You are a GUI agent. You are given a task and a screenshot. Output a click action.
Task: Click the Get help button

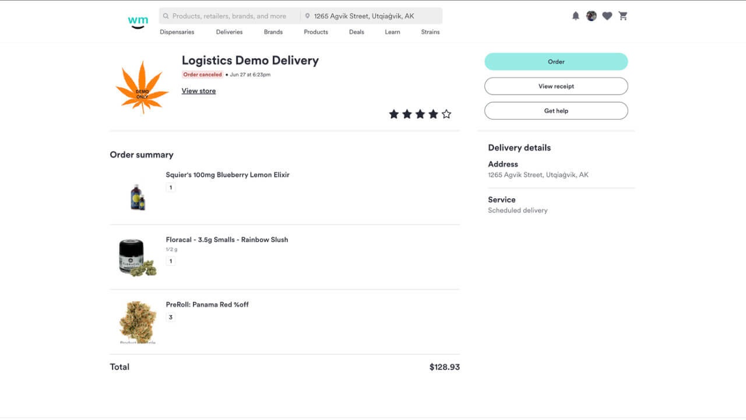point(556,111)
